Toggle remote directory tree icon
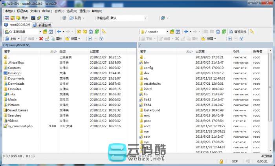The height and width of the screenshot is (166, 275). [252, 32]
